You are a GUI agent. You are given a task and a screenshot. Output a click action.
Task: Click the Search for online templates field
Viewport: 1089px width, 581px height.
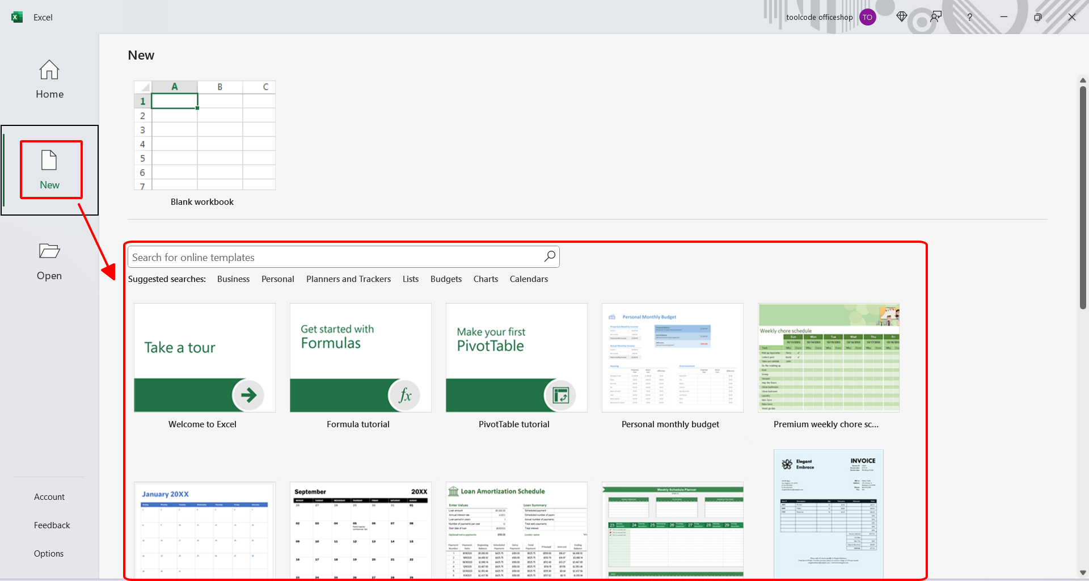[x=343, y=257]
